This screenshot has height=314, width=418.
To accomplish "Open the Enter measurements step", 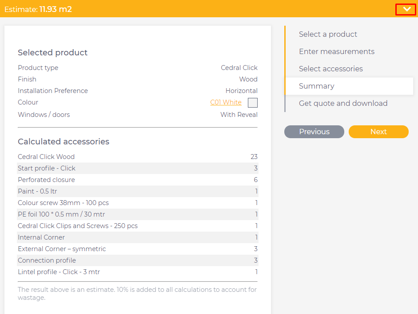I will click(336, 51).
